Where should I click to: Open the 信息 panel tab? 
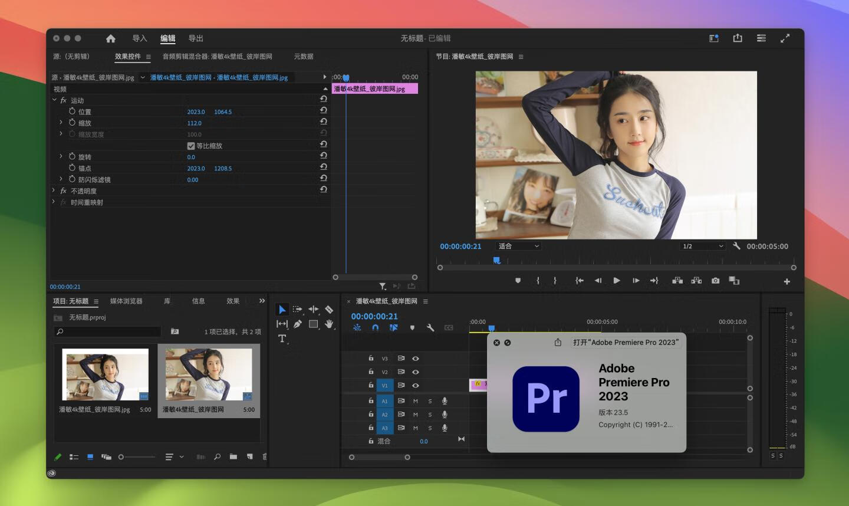click(x=199, y=301)
